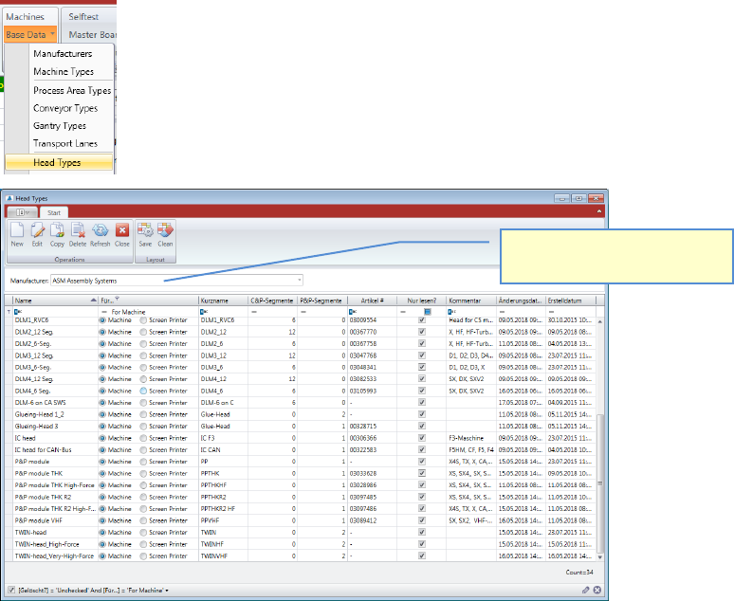The height and width of the screenshot is (601, 734).
Task: Select Screen Printer radio for DLM4_6 Seg.
Action: tap(143, 391)
